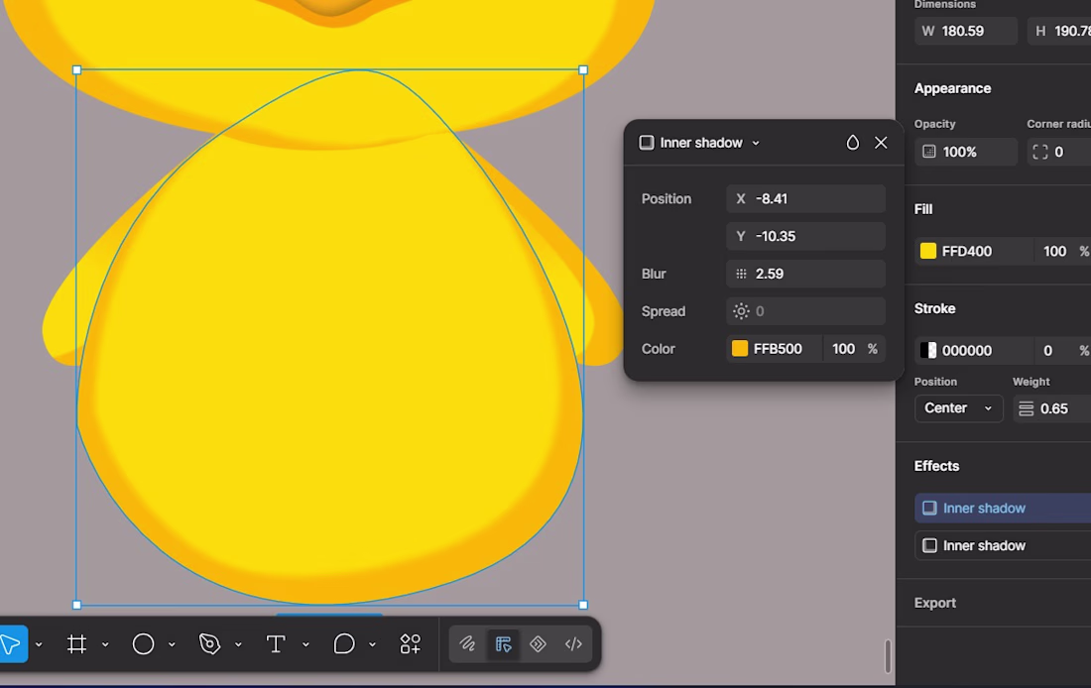1091x688 pixels.
Task: Click the corner radius icon
Action: point(1040,152)
